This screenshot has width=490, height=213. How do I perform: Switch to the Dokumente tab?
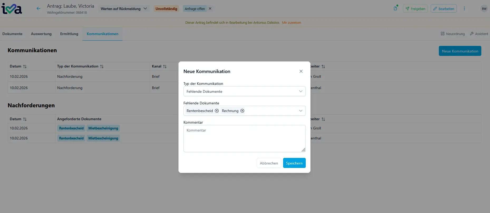pyautogui.click(x=12, y=34)
